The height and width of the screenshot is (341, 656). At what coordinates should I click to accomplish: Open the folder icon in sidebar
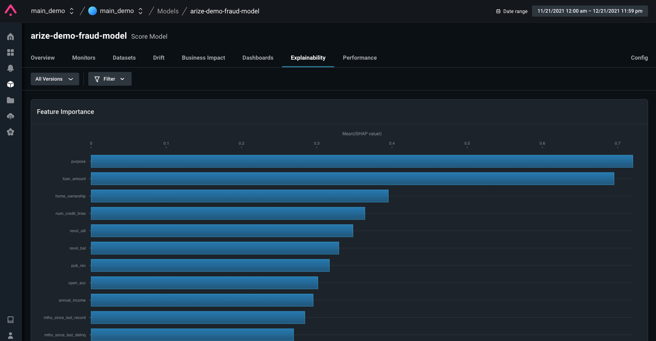coord(10,100)
